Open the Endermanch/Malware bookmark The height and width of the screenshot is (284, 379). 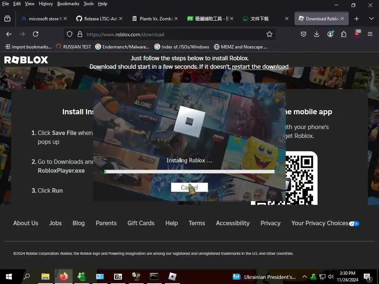(122, 47)
